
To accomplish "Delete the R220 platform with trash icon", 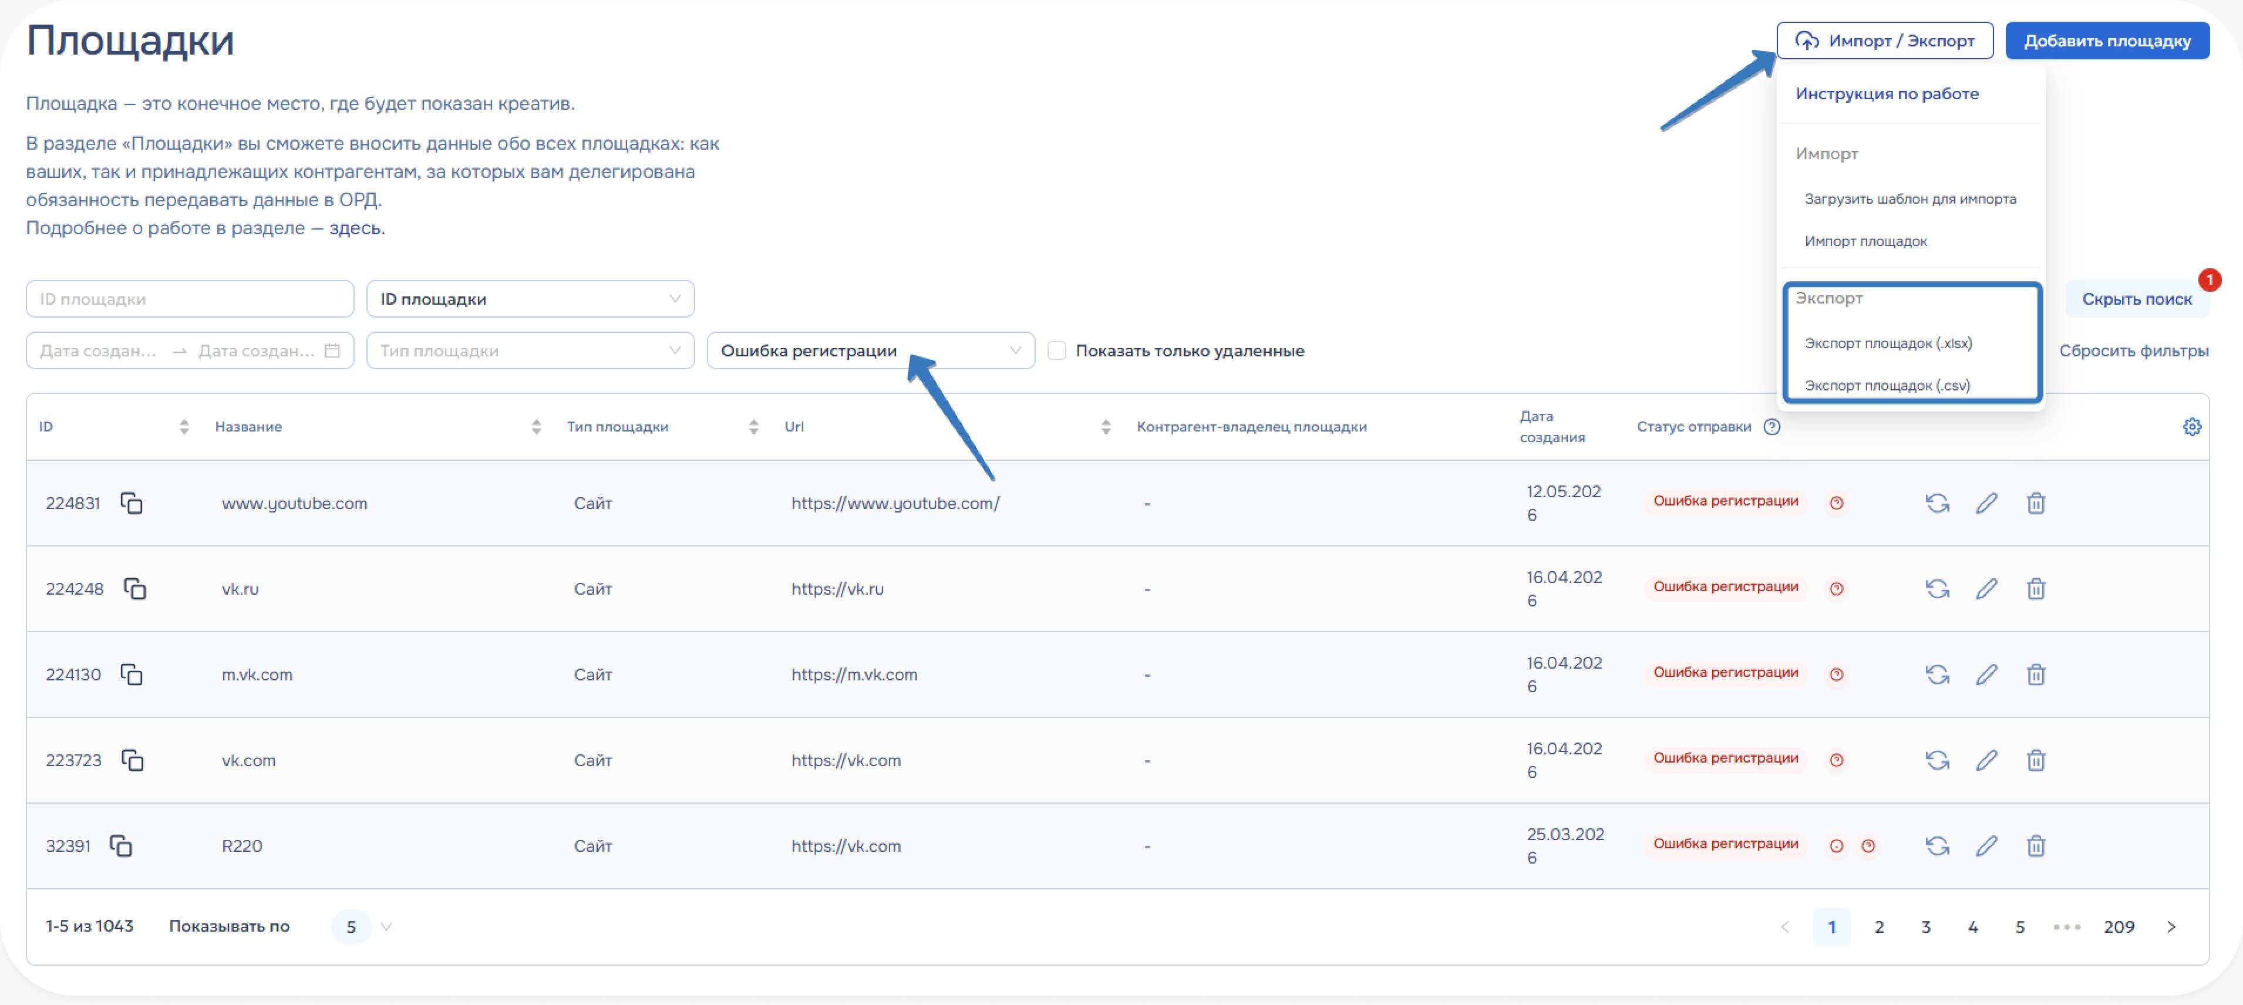I will click(2036, 846).
